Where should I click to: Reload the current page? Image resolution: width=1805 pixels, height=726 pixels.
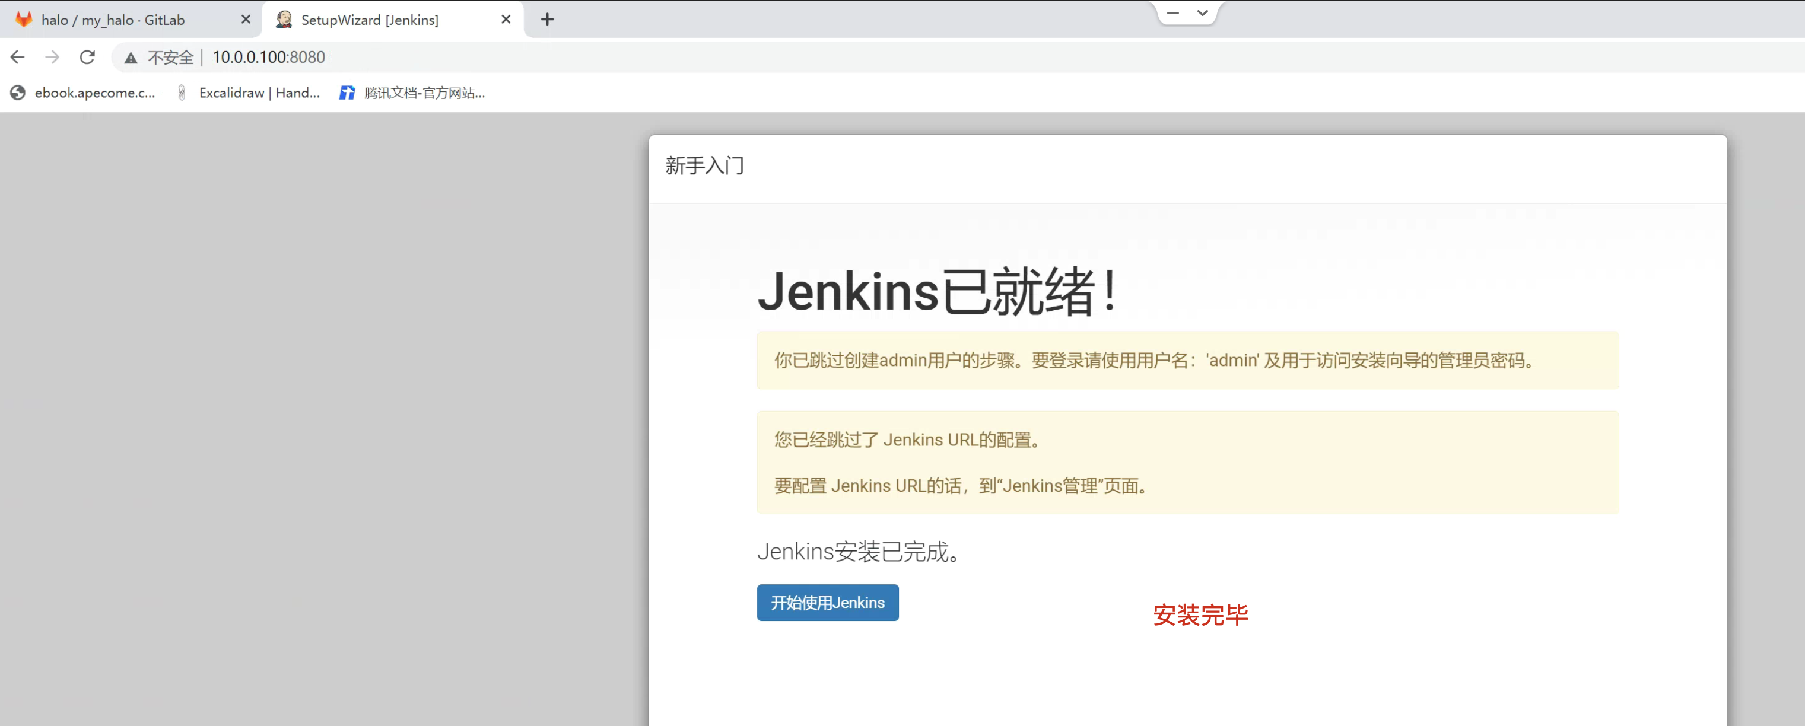(87, 58)
